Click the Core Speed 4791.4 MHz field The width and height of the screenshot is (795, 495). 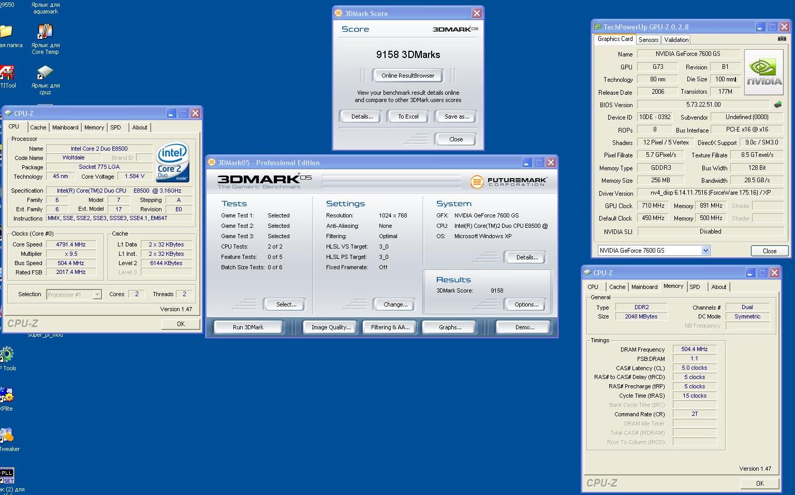point(71,244)
